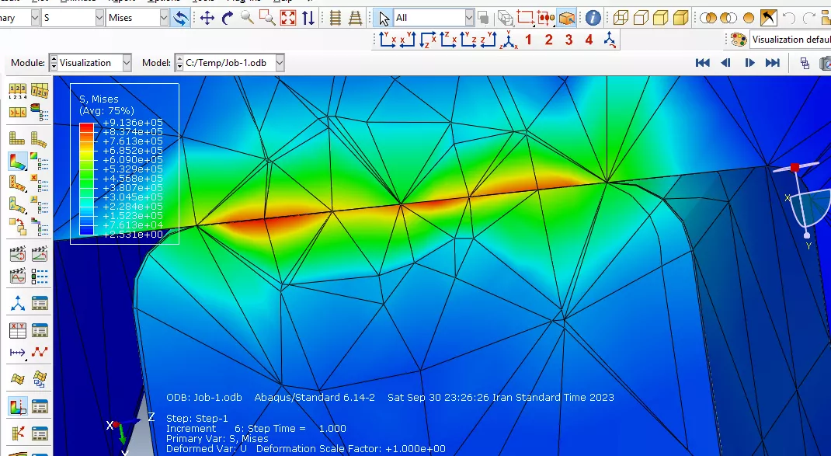Click the Frame Selector icon
The image size is (831, 456).
click(x=805, y=63)
